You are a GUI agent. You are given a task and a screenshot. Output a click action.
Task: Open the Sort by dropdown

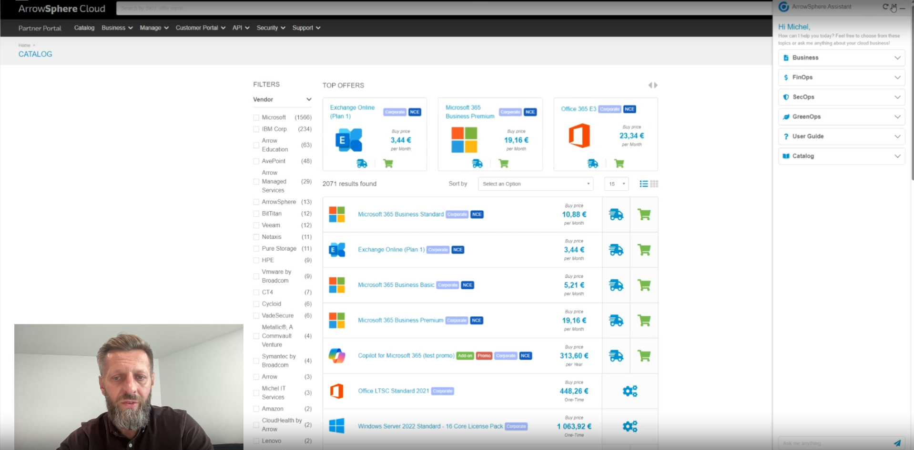pyautogui.click(x=536, y=184)
